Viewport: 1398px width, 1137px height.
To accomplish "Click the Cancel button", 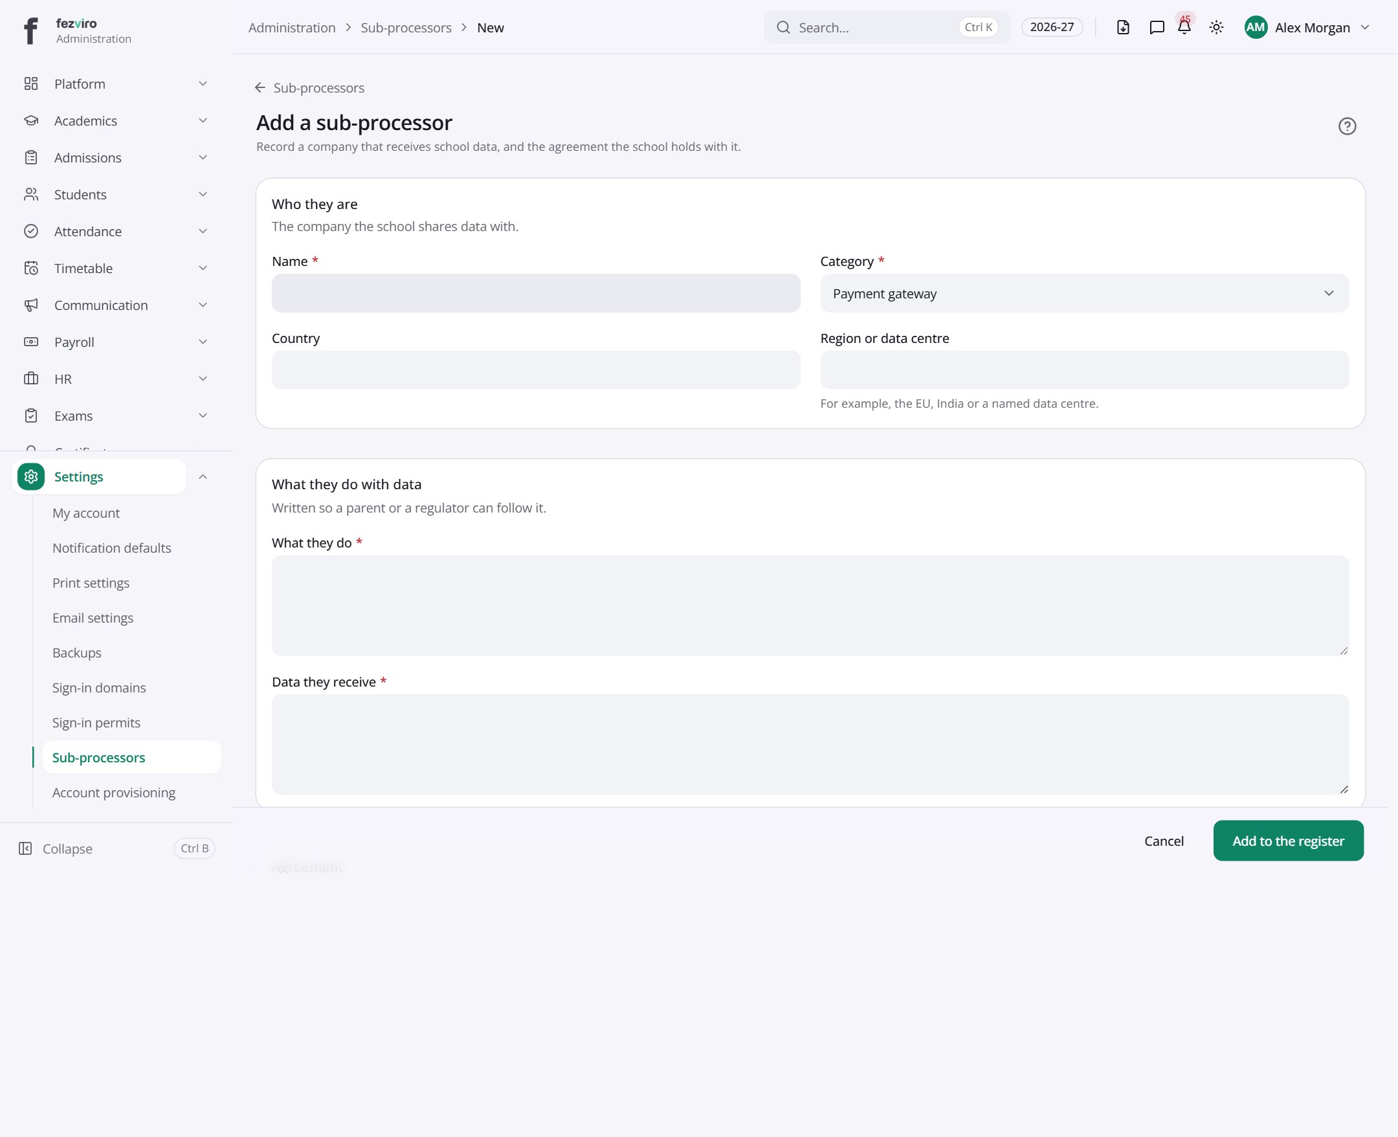I will (1164, 841).
